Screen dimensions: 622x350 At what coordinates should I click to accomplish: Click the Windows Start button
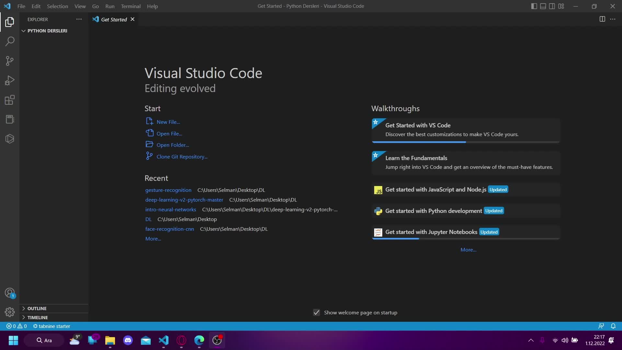click(13, 340)
